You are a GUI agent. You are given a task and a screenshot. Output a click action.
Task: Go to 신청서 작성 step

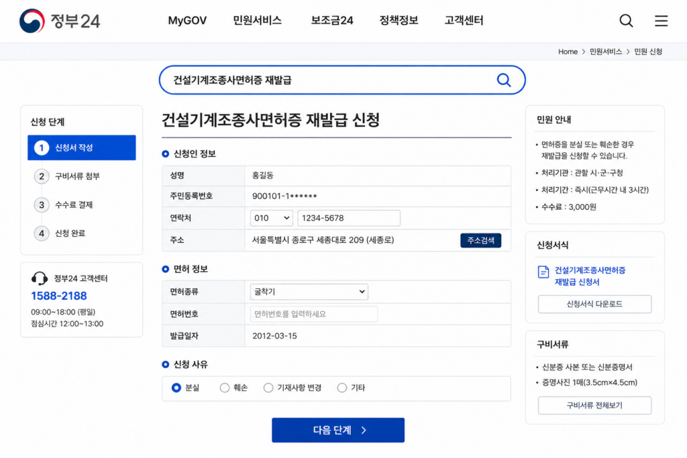(81, 148)
